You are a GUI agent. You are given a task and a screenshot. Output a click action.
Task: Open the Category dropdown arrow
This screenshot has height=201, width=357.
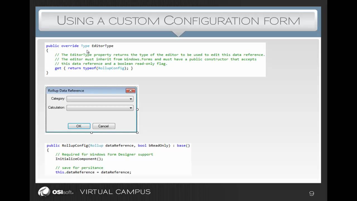(131, 99)
